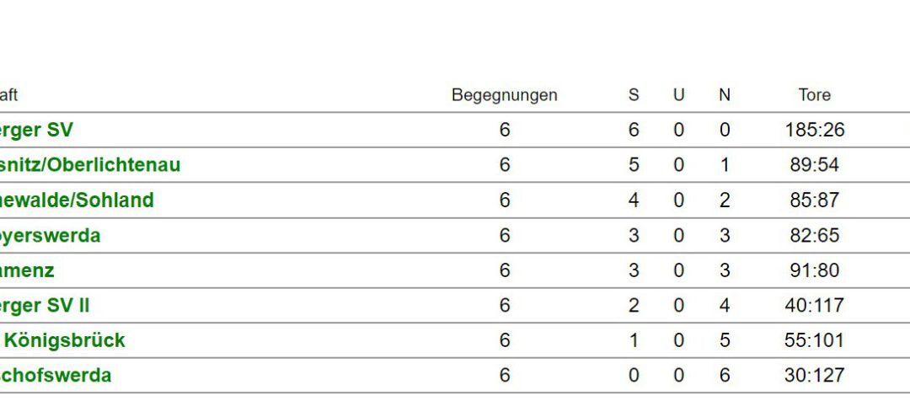Screen dimensions: 910x406
Task: Click the goals score 40:117
Action: point(814,305)
